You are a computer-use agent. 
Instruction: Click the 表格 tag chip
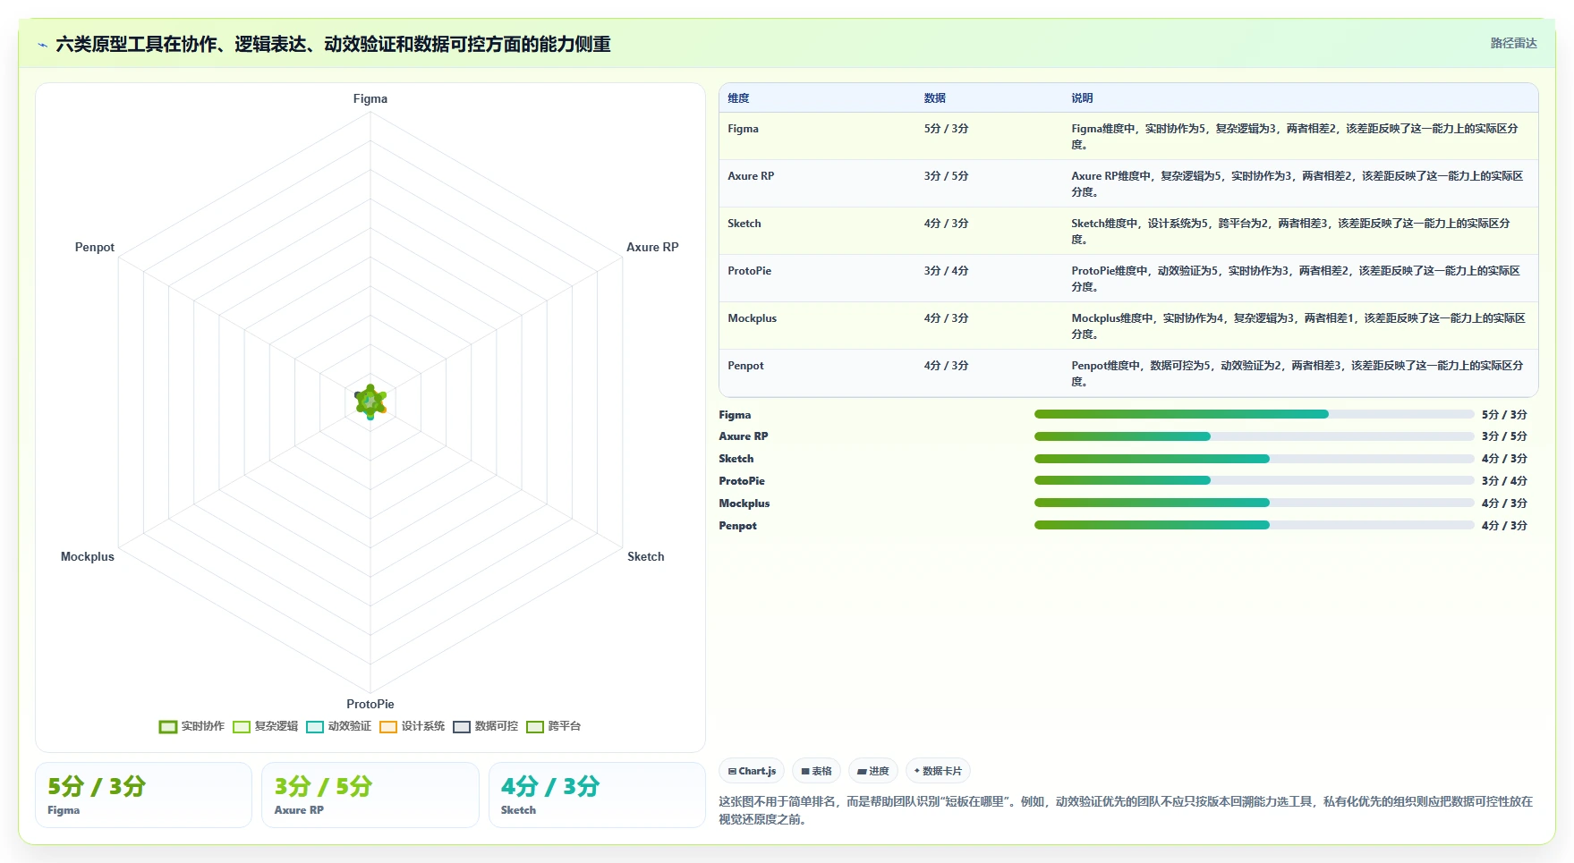(x=816, y=771)
